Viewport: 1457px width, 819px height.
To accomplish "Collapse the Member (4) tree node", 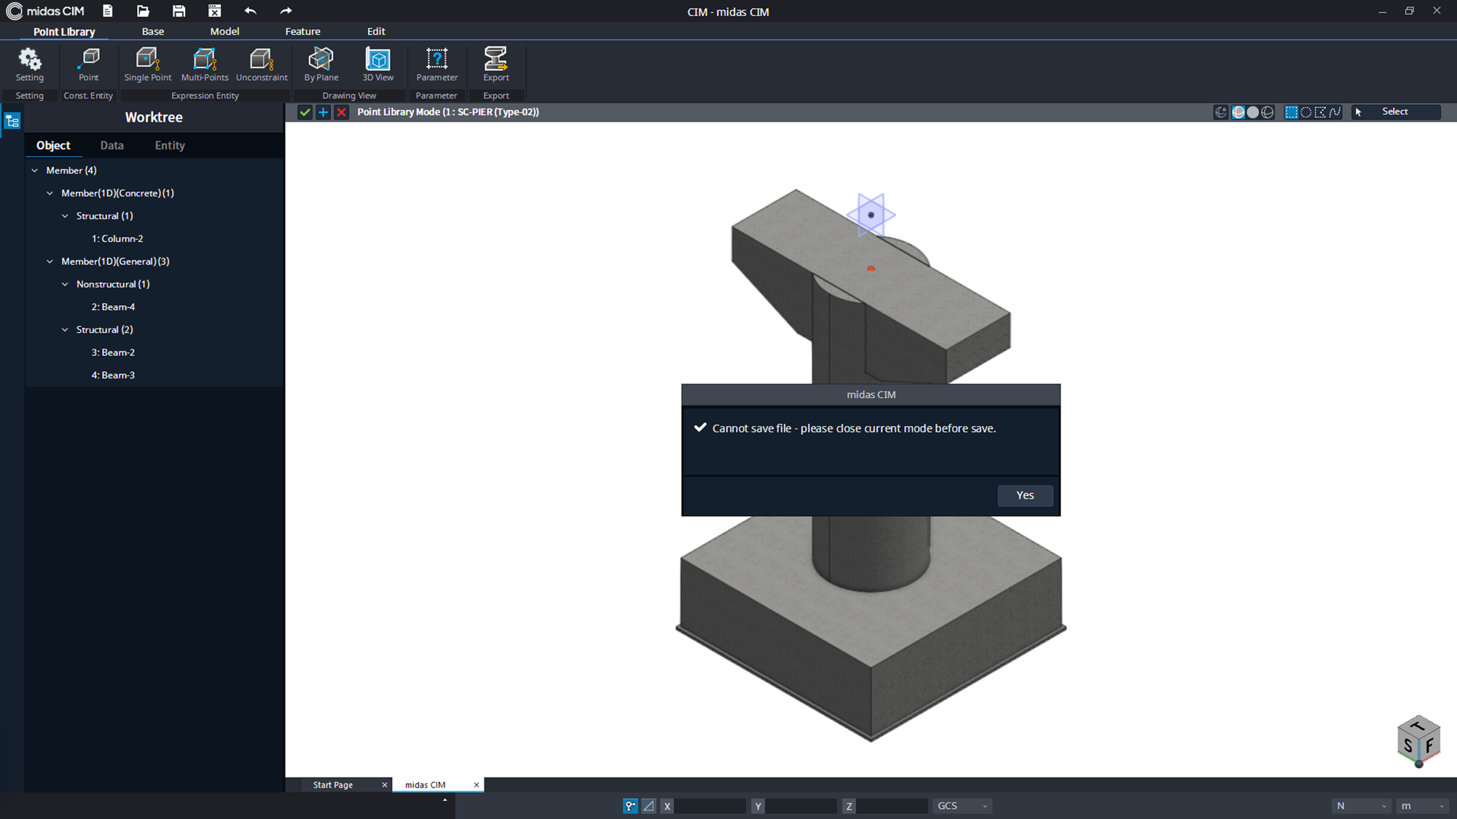I will (x=34, y=170).
